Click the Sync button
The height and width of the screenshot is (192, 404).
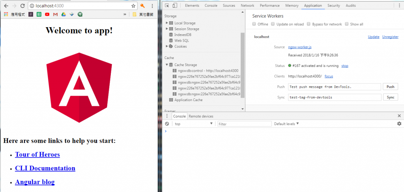390,98
